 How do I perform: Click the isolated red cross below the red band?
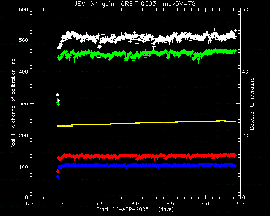pos(58,171)
